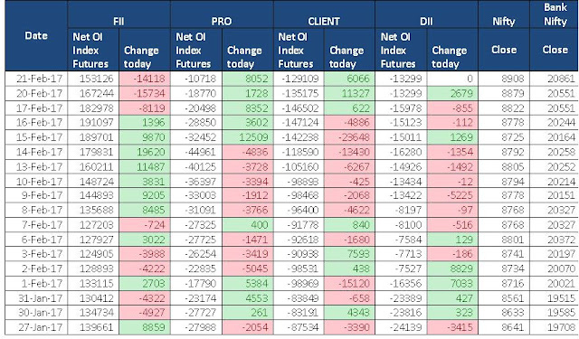Click the Date column header
Screen dimensions: 579x339
pyautogui.click(x=36, y=36)
